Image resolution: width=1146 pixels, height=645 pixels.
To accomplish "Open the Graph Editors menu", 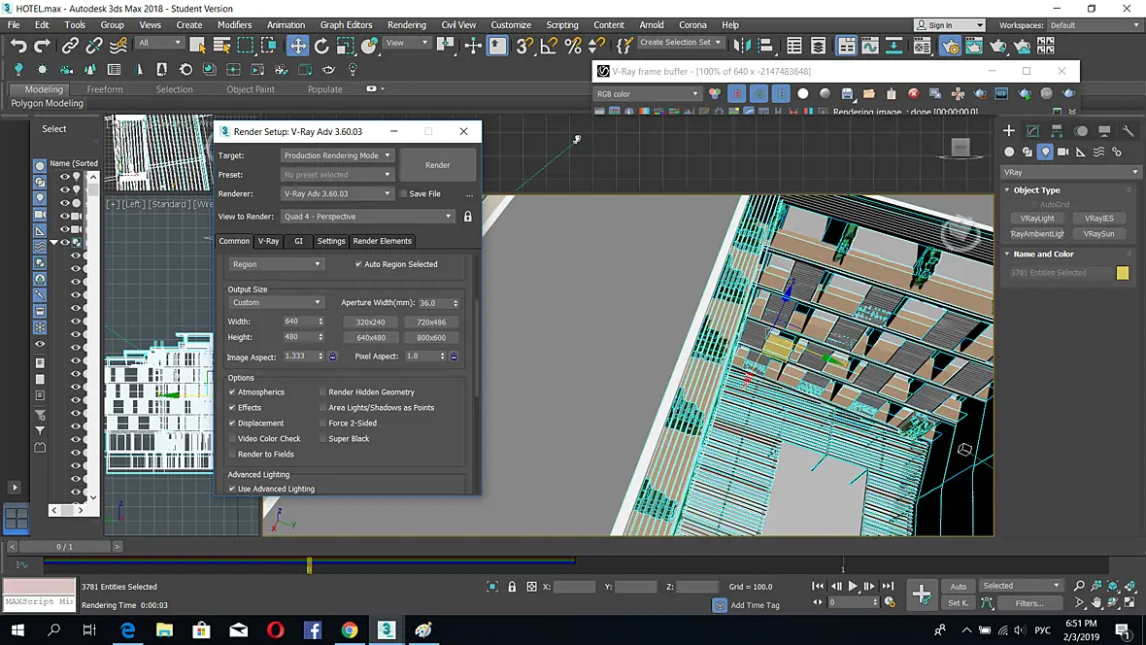I will point(346,25).
